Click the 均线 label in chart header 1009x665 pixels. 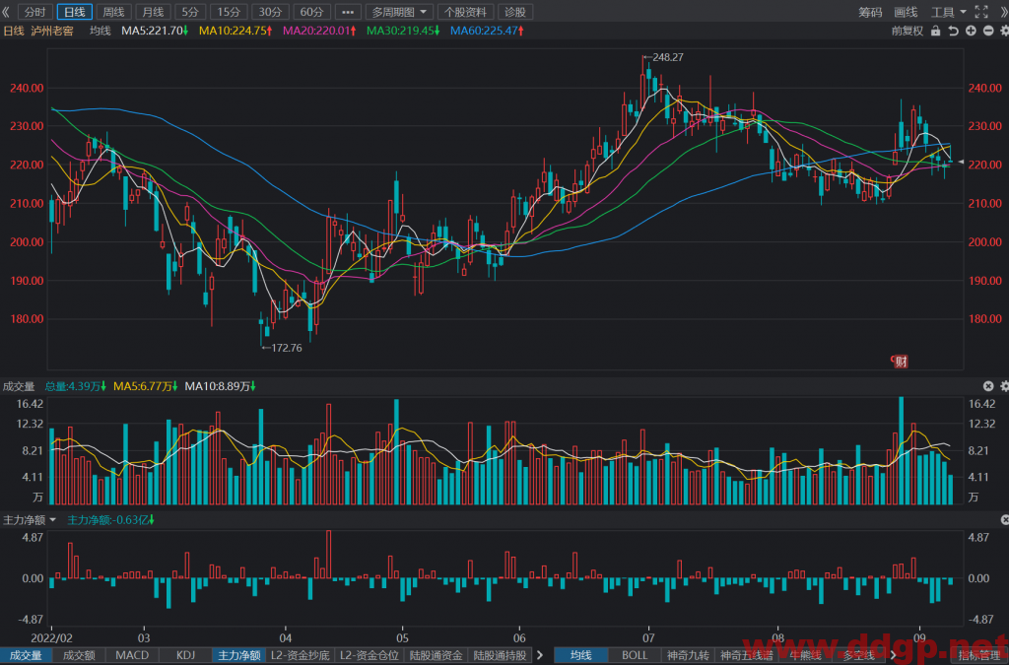point(100,31)
